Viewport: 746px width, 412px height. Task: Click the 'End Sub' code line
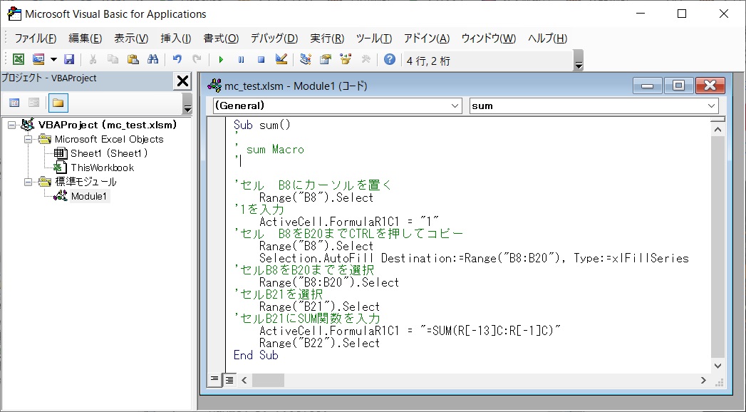256,356
